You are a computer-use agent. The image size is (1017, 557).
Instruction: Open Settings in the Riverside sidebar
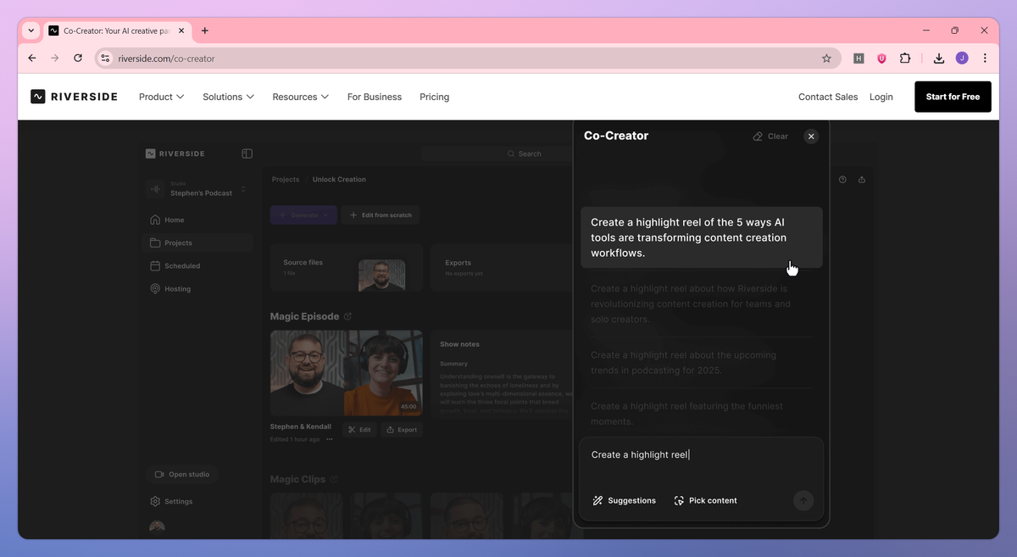point(171,501)
